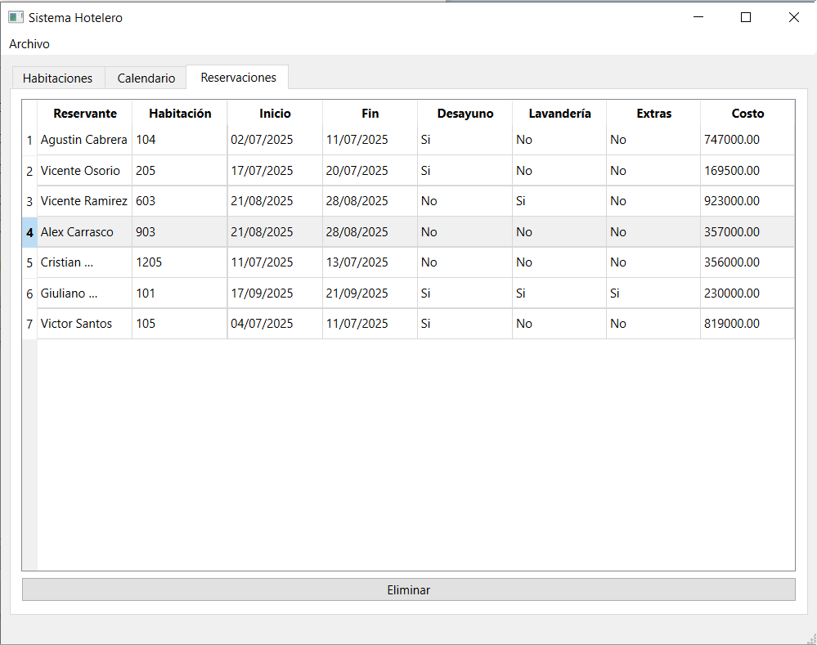Select start date 17/07/2025 cell
817x645 pixels.
click(x=275, y=170)
